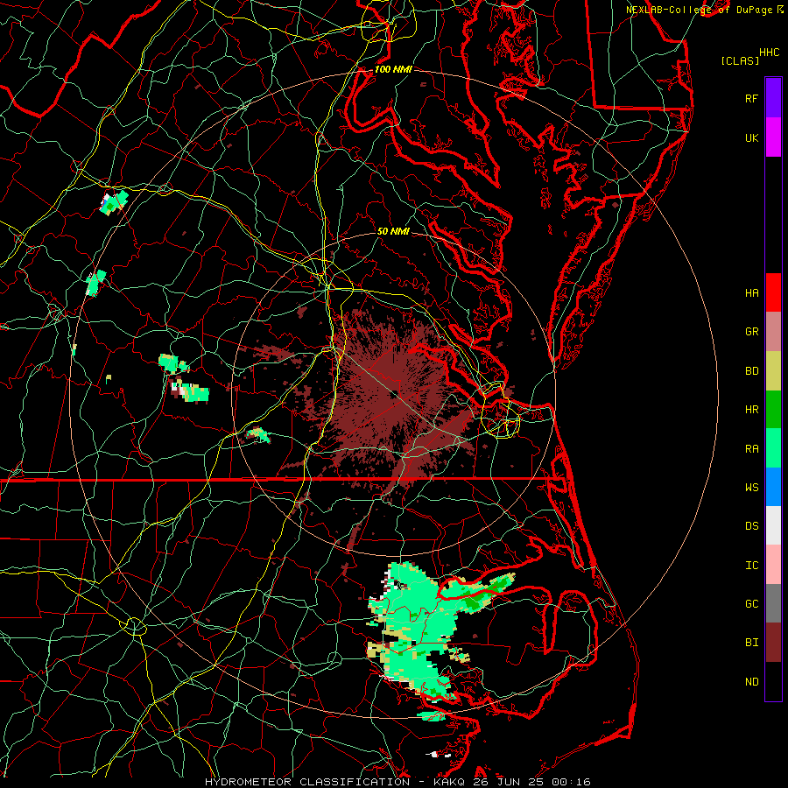Click the RF purple legend swatch
The image size is (788, 788).
pyautogui.click(x=773, y=98)
